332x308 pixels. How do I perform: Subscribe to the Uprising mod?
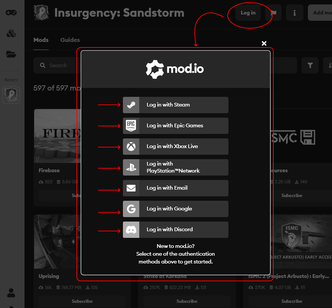[82, 301]
